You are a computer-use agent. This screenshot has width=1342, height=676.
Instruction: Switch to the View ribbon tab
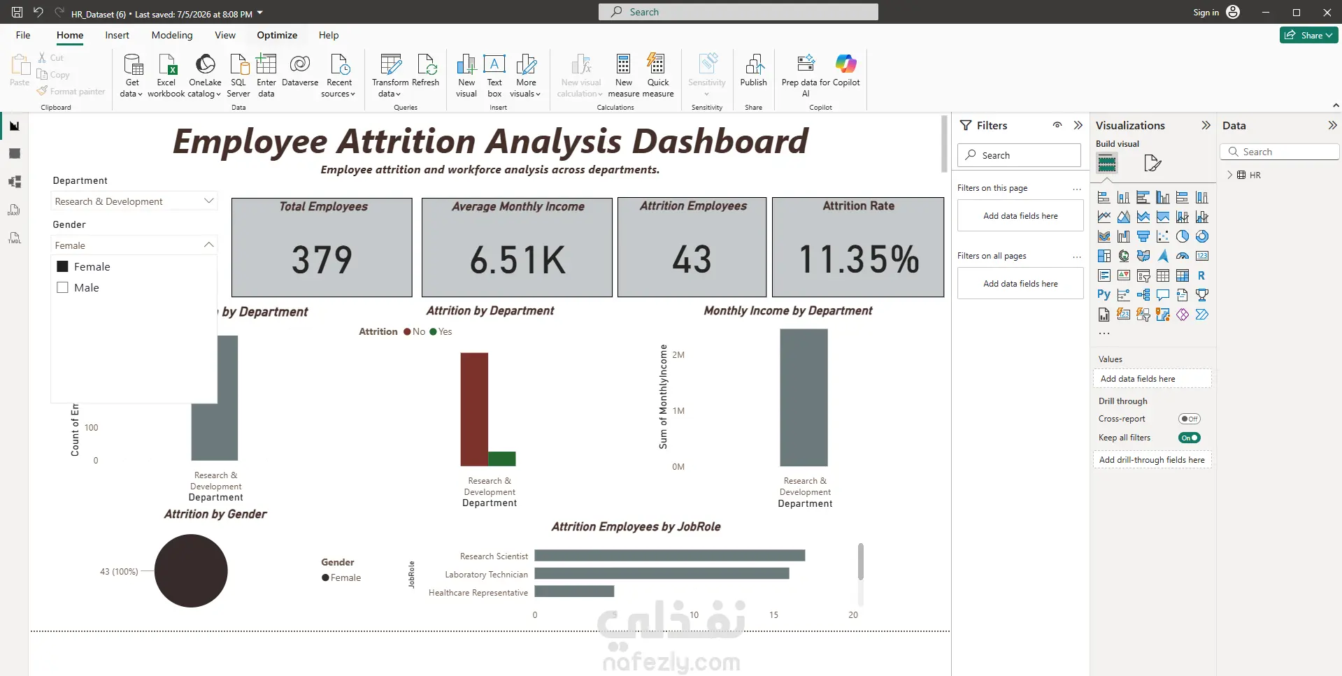coord(225,35)
